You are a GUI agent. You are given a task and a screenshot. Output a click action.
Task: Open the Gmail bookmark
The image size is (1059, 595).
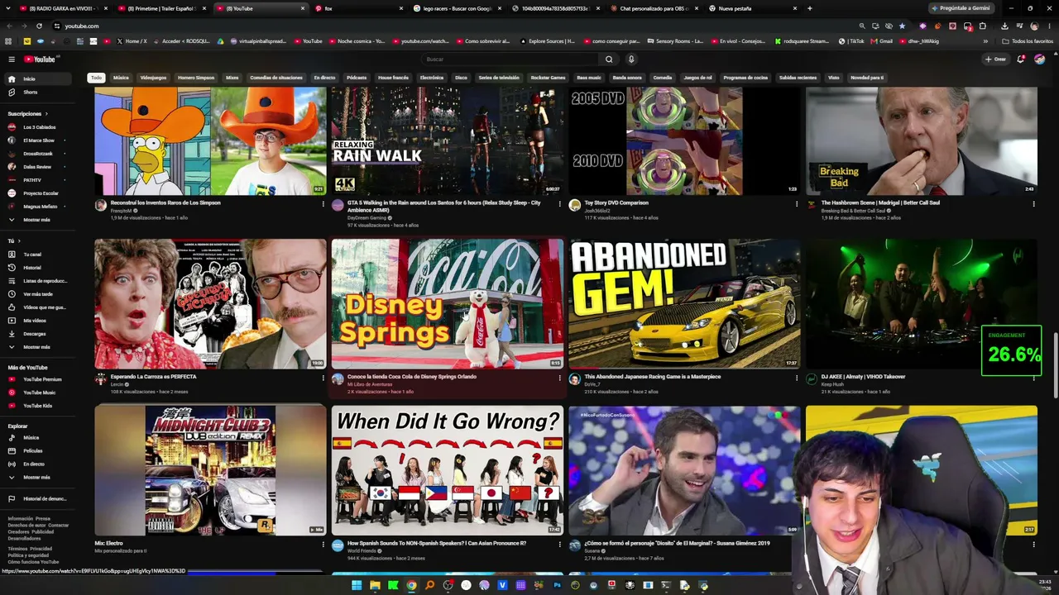tap(882, 41)
